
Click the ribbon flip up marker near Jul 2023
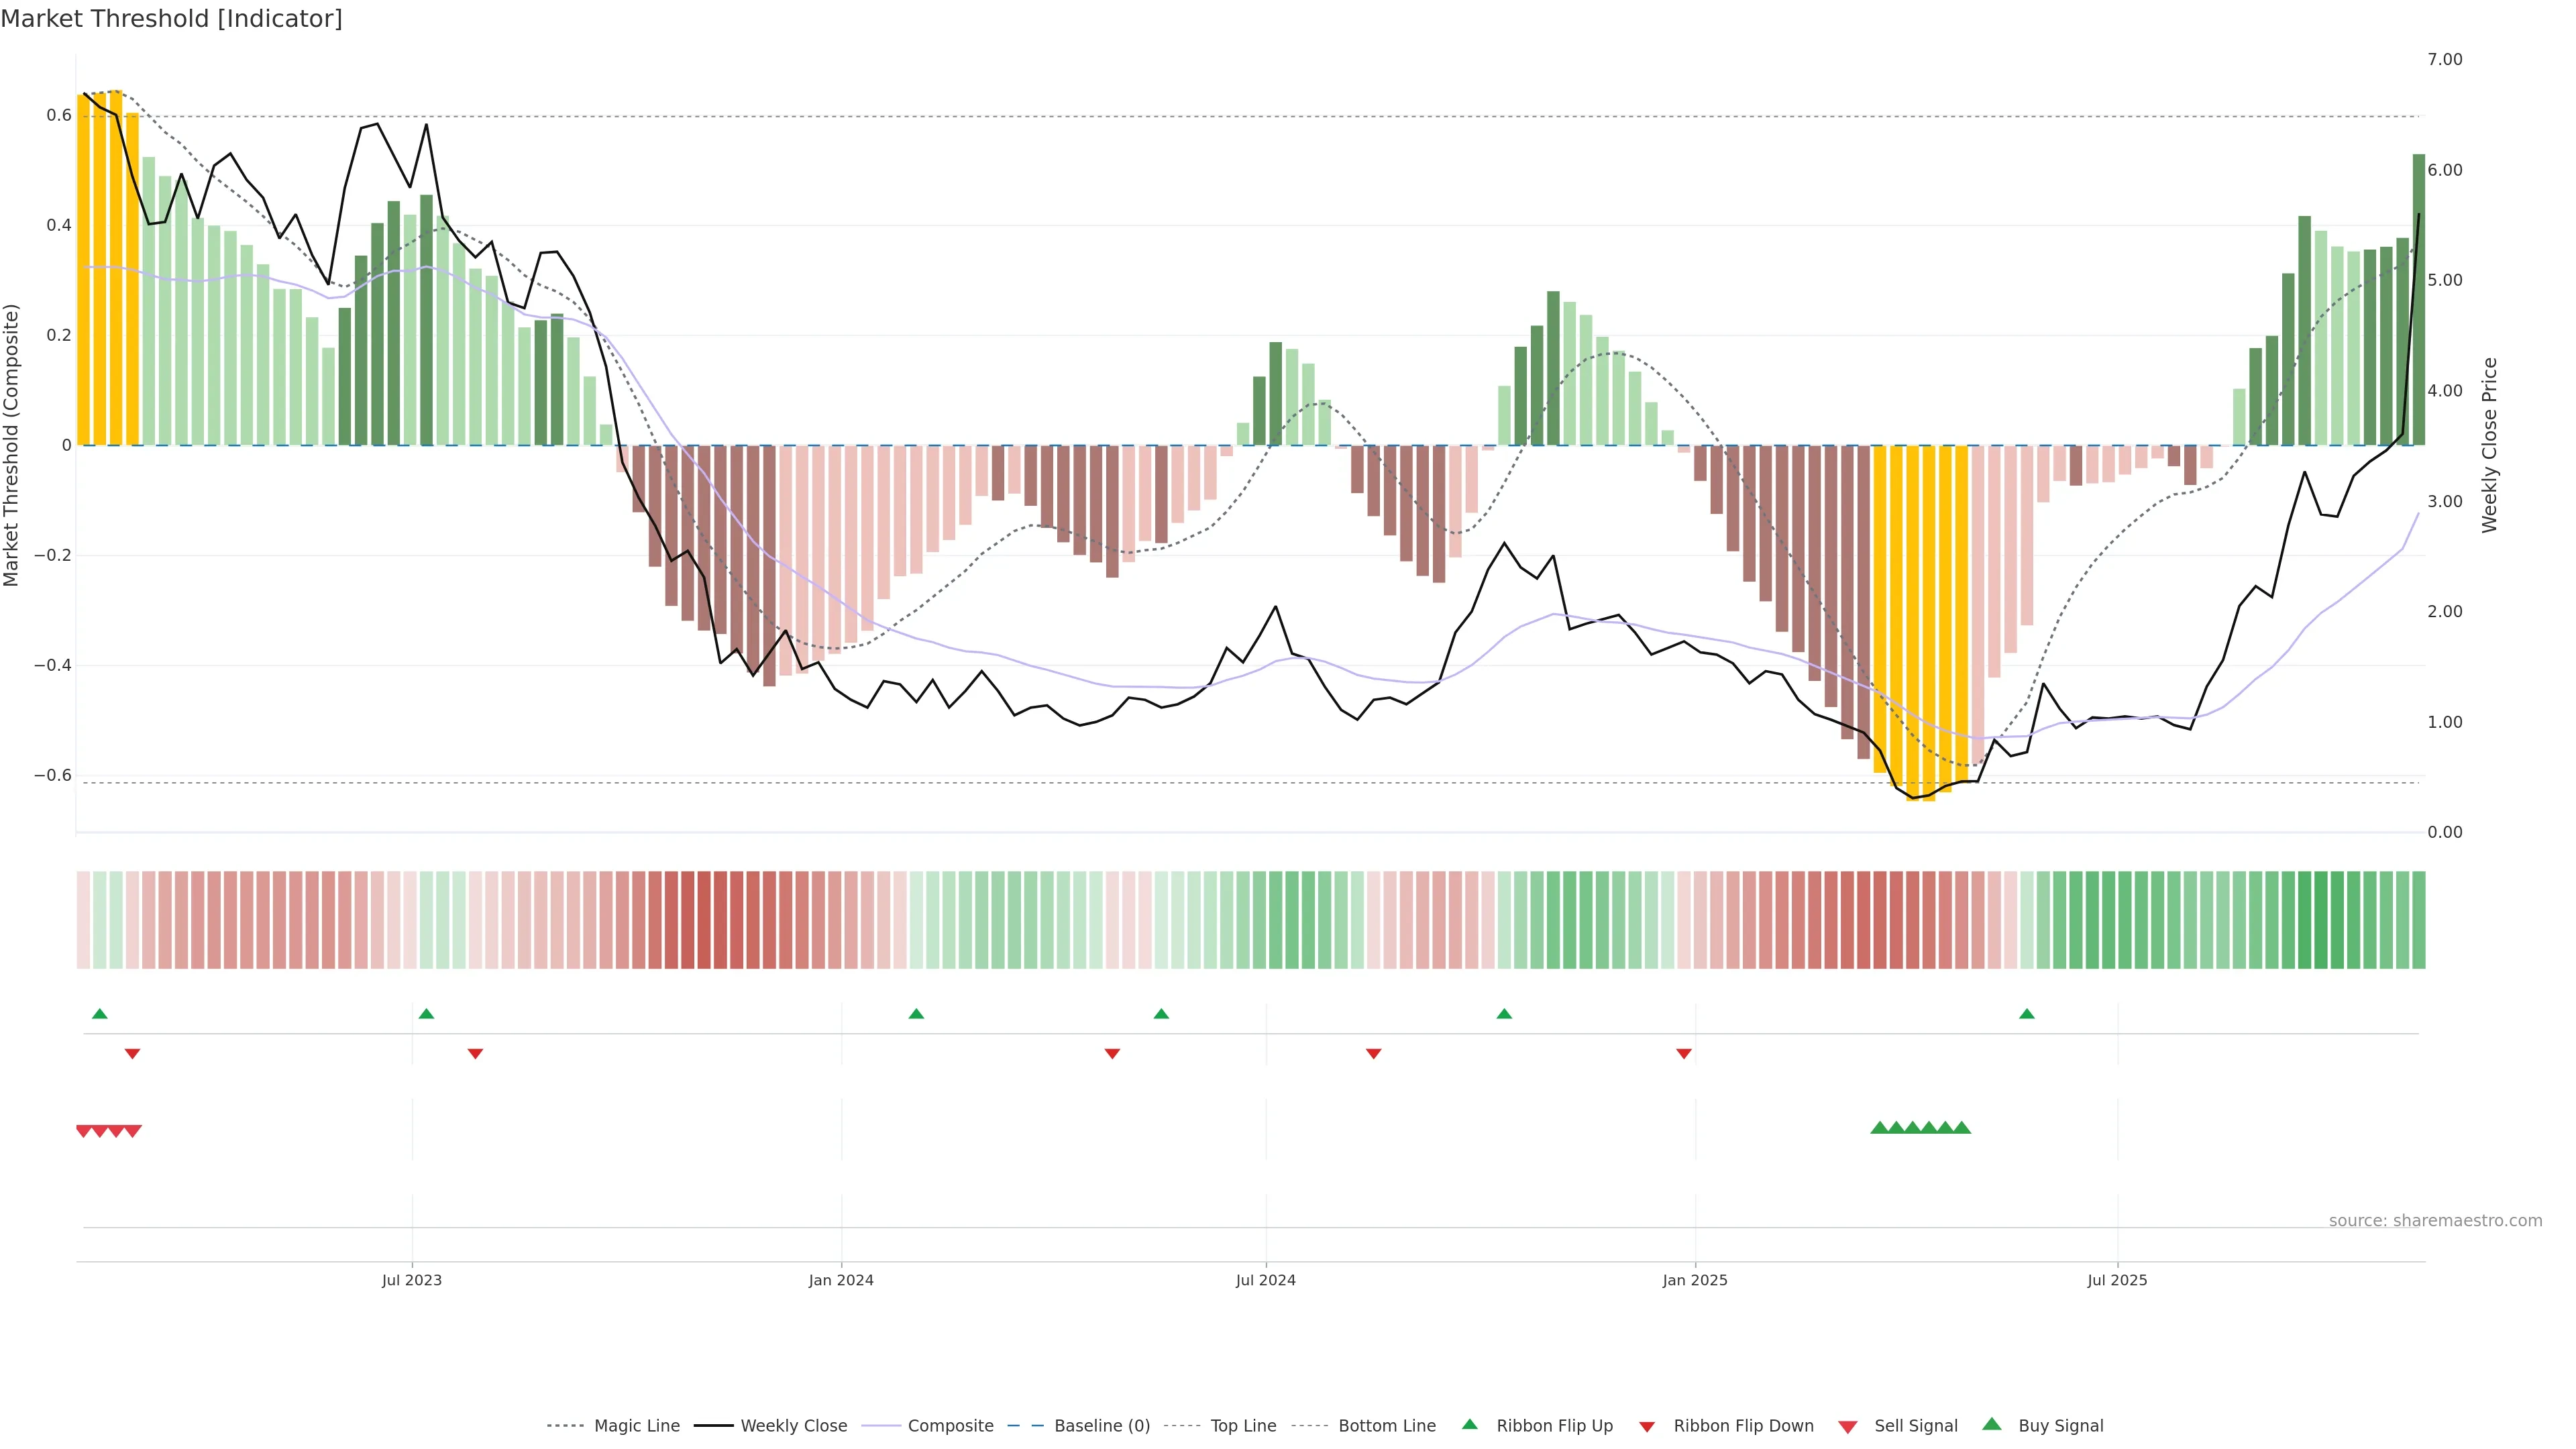426,1014
